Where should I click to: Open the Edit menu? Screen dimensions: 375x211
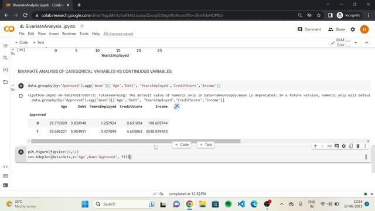coord(31,34)
